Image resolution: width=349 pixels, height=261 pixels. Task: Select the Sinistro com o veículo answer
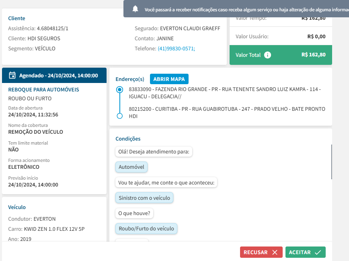coord(144,198)
